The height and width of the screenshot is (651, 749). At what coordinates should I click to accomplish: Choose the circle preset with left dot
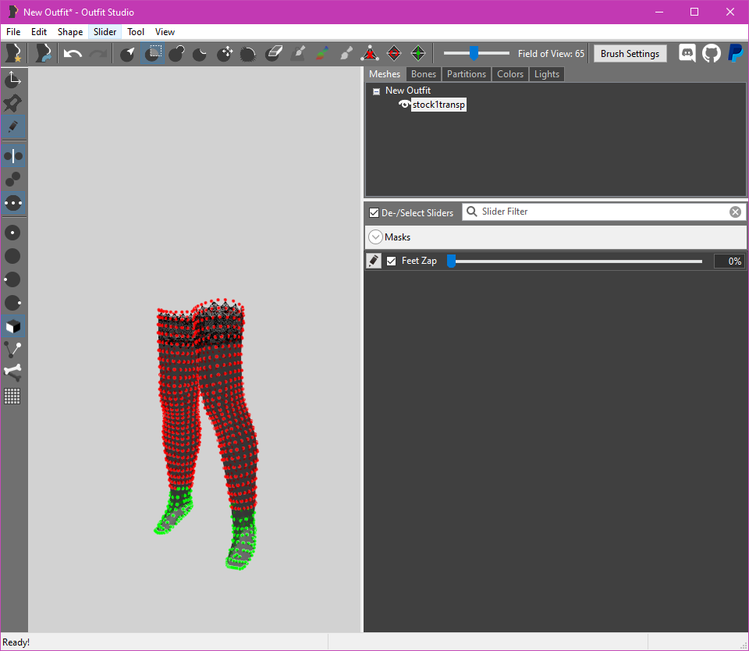point(13,279)
